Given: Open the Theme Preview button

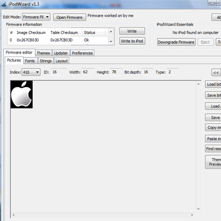Looking at the screenshot, I should pos(213,162).
